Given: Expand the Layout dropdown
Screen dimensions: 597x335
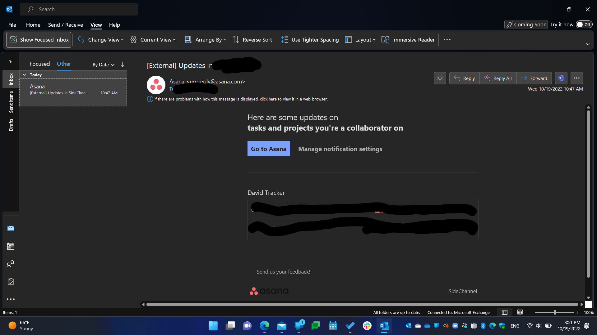Looking at the screenshot, I should [360, 40].
